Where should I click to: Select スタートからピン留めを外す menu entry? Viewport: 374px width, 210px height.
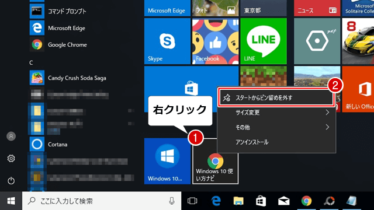[x=276, y=97]
